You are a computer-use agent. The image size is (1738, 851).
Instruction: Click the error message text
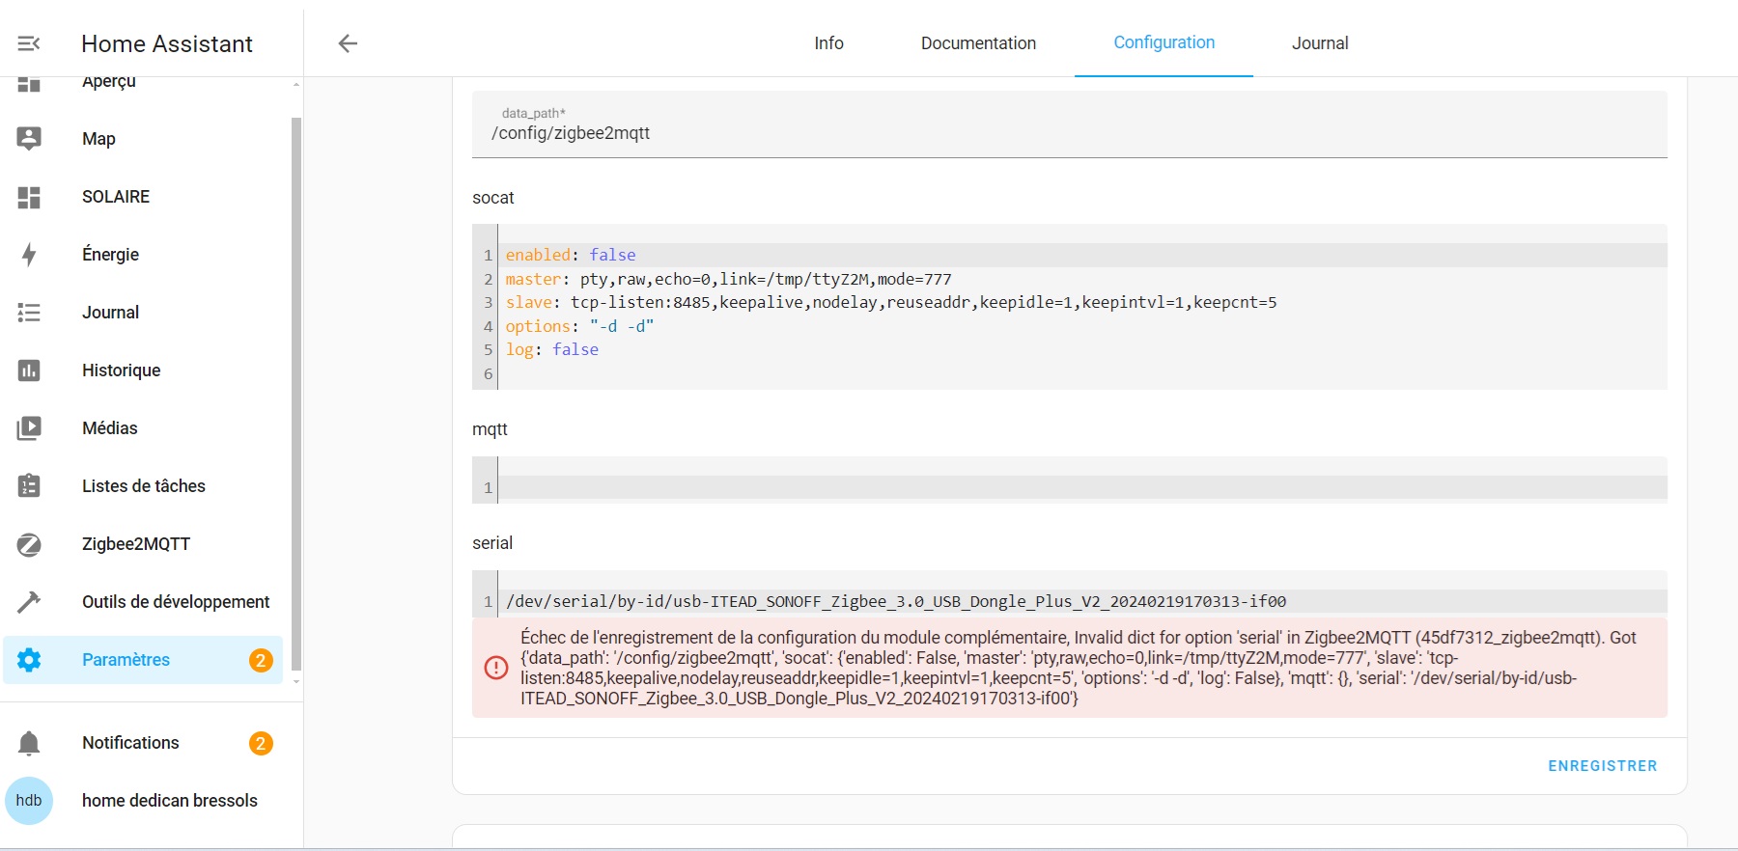(1079, 668)
